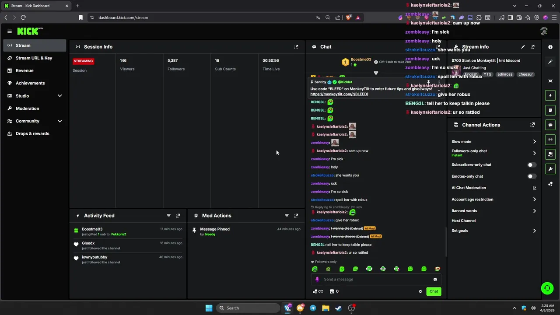Click the wrench icon in right sidebar

[x=550, y=169]
